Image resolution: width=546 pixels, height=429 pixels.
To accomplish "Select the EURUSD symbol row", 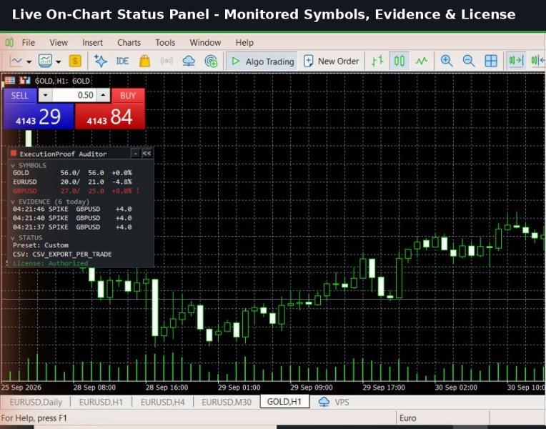I will tap(72, 182).
